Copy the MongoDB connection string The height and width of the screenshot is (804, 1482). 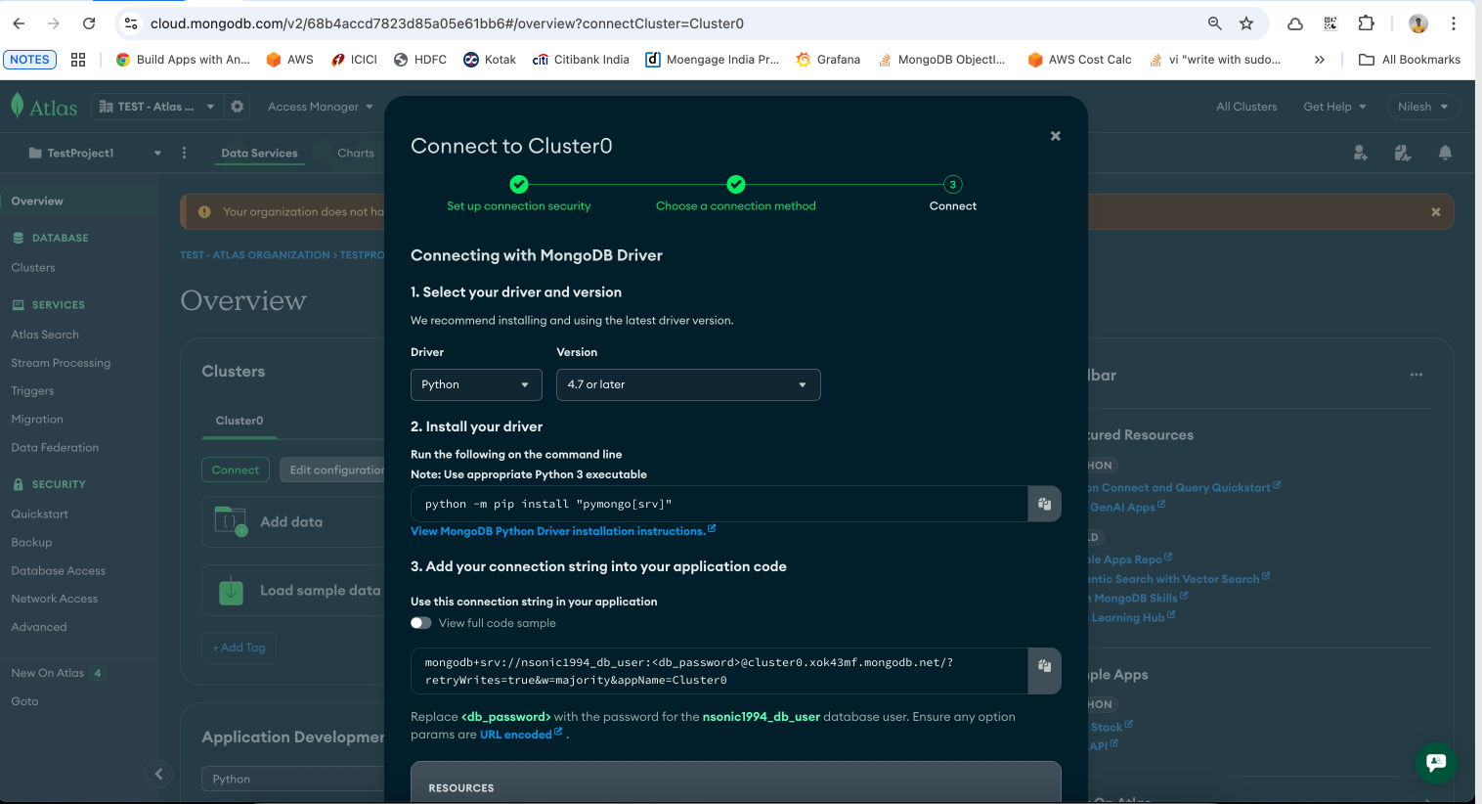tap(1044, 671)
